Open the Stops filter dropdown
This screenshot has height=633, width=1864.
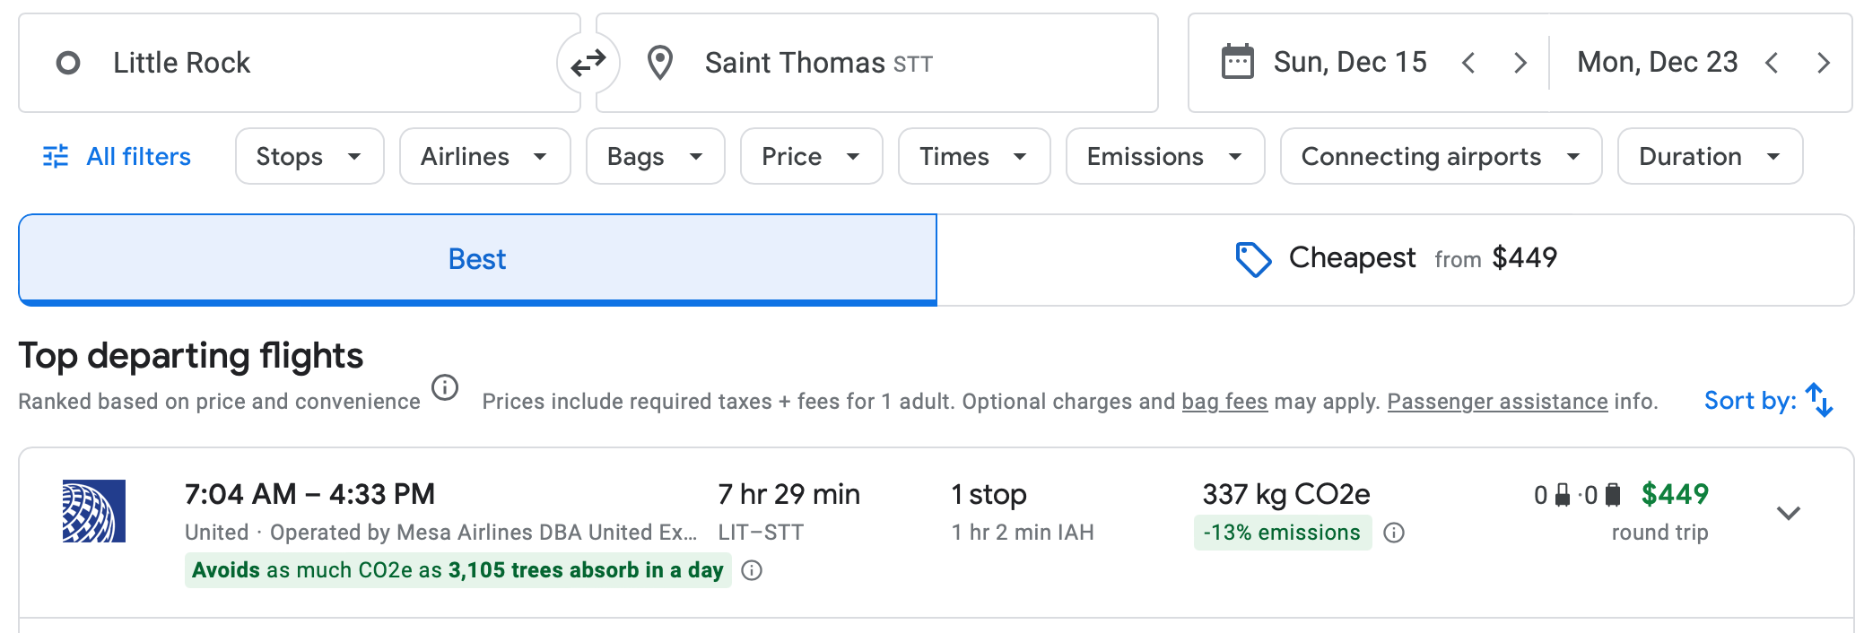309,157
